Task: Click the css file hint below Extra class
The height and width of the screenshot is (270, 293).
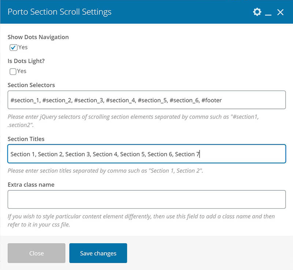Action: (x=141, y=220)
